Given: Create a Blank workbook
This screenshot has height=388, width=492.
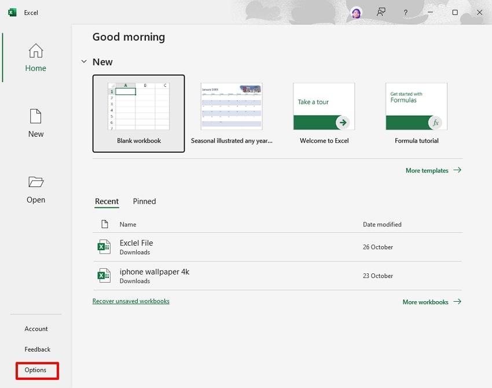Looking at the screenshot, I should point(138,113).
